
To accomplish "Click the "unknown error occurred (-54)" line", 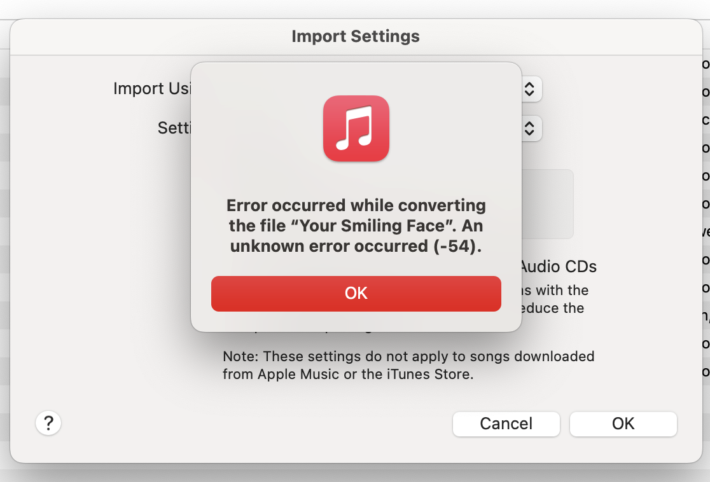I will (x=356, y=246).
